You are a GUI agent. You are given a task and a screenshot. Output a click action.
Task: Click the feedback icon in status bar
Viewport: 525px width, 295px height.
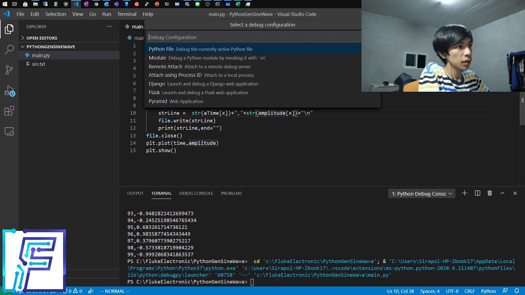pyautogui.click(x=505, y=291)
